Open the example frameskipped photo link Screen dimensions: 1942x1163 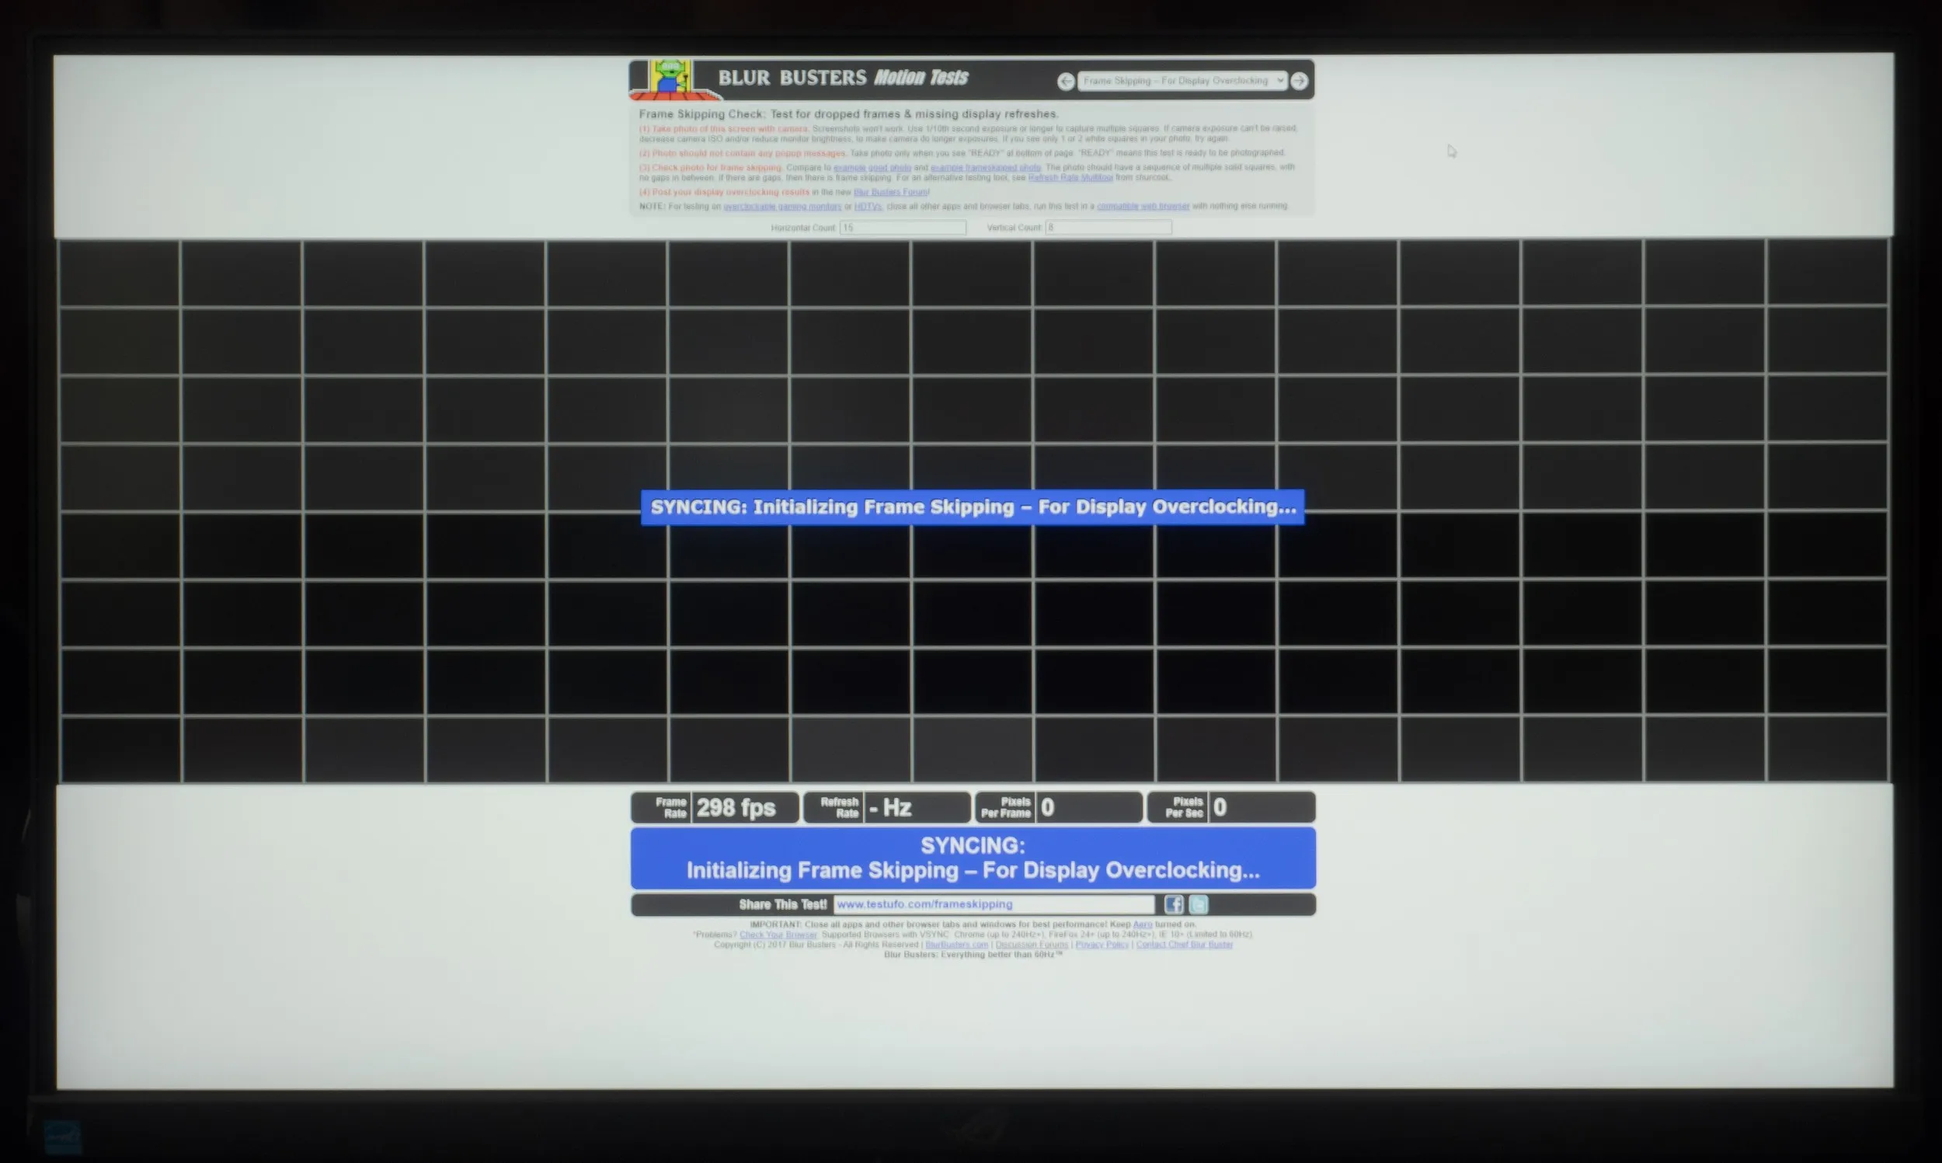(986, 168)
